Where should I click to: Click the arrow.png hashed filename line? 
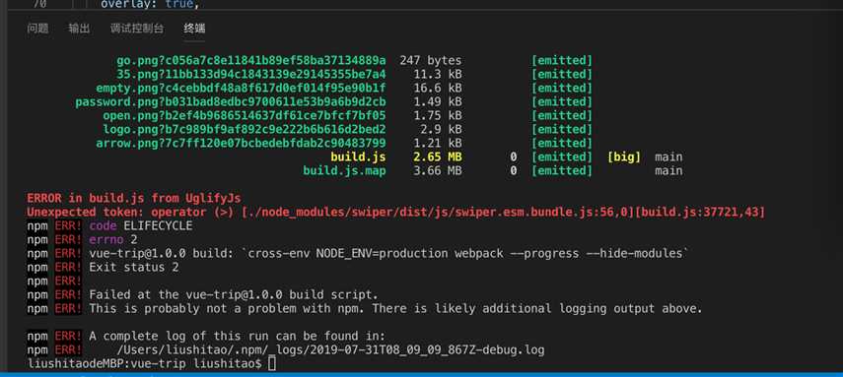[x=241, y=144]
